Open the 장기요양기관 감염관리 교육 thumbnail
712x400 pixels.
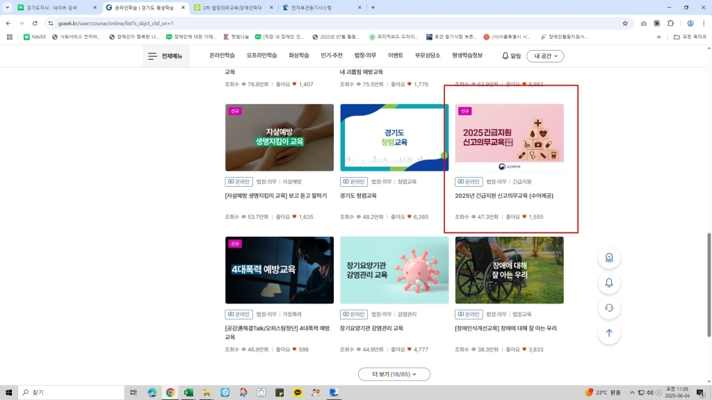click(394, 270)
